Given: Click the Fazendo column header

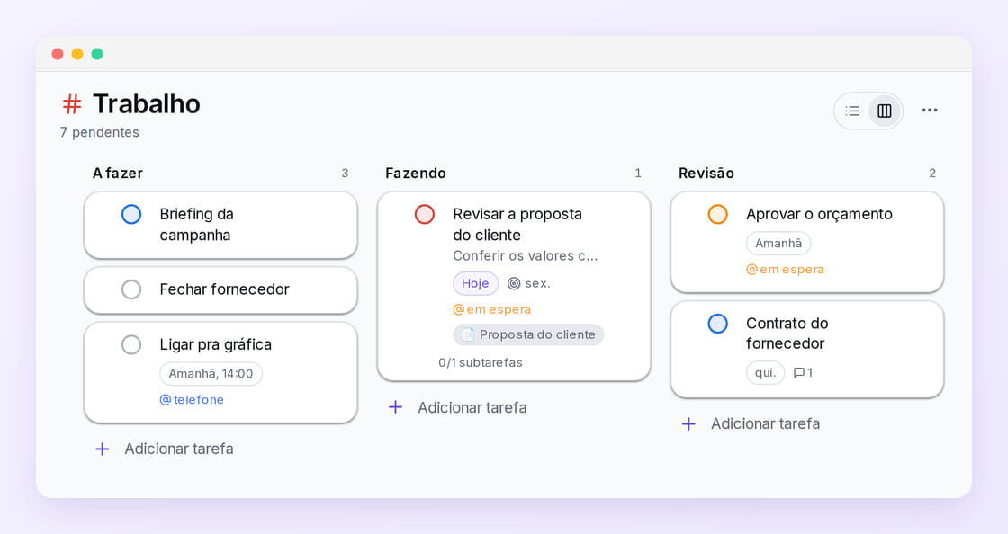Looking at the screenshot, I should pyautogui.click(x=415, y=174).
